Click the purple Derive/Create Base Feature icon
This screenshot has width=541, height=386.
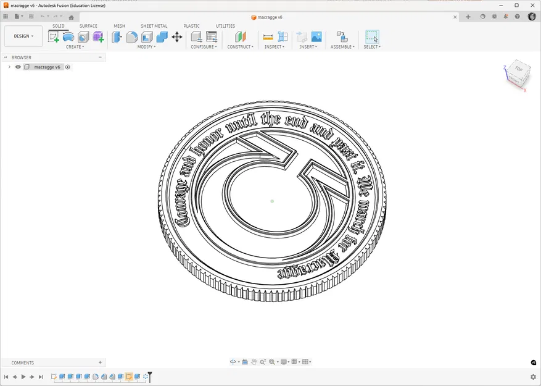tap(98, 36)
